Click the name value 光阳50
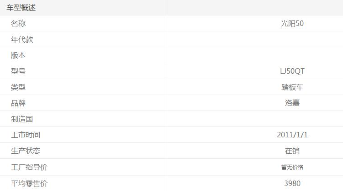Viewport: 343px width, 191px height. pyautogui.click(x=292, y=24)
